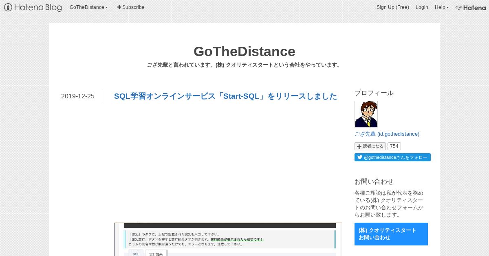
Task: Open the GoTheDistance dropdown menu
Action: (x=88, y=7)
